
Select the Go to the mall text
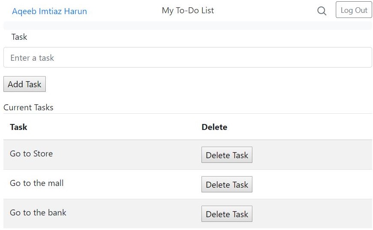(37, 183)
